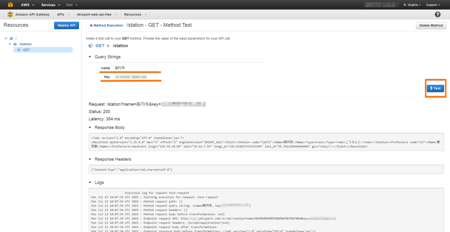Click the name query string input field
The height and width of the screenshot is (232, 450).
[x=134, y=68]
